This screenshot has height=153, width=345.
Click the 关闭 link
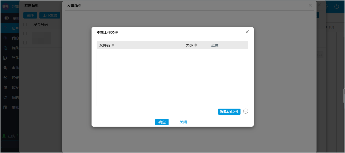pyautogui.click(x=183, y=122)
